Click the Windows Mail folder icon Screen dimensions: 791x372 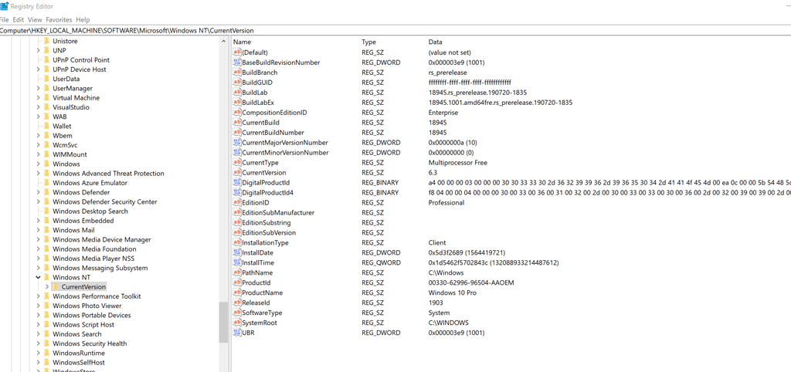tap(46, 230)
